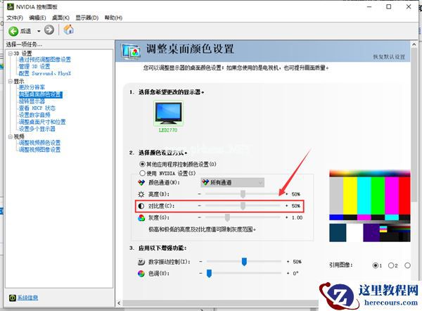Click the 对比度 contrast half-circle icon
This screenshot has height=311, width=422.
coord(141,206)
